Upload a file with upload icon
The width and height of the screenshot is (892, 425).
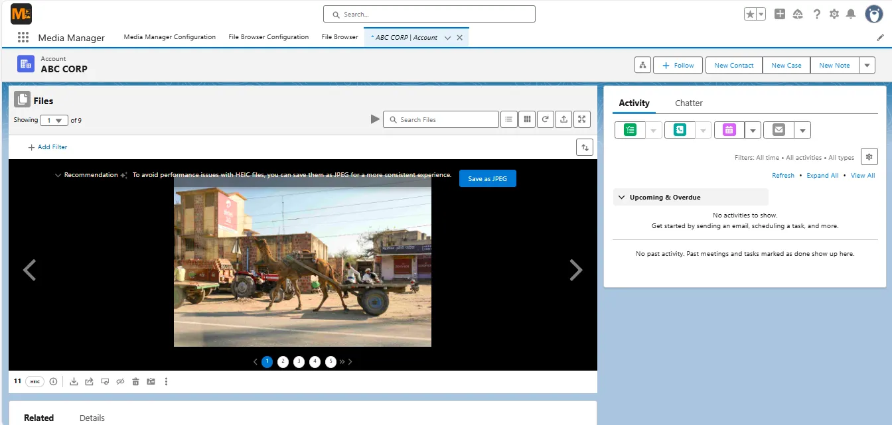tap(563, 119)
